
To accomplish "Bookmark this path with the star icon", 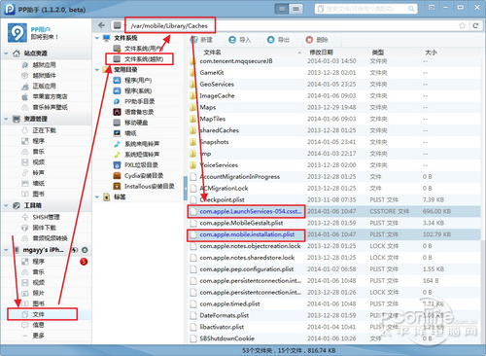I will [x=463, y=25].
